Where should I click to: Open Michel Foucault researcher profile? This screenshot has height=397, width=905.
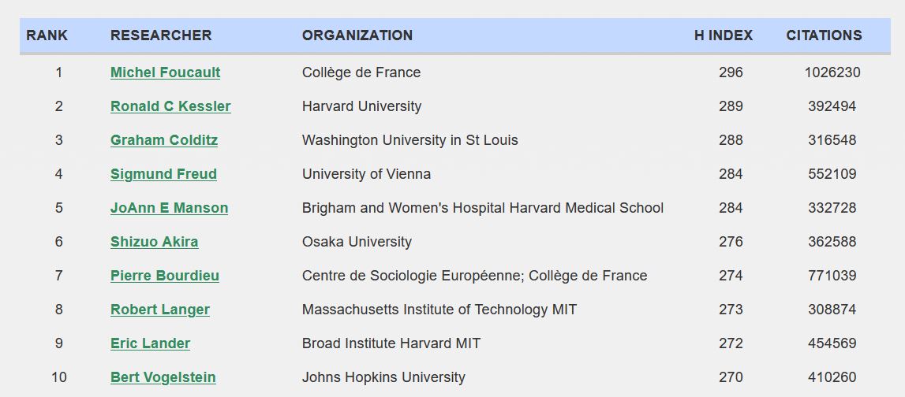point(165,72)
